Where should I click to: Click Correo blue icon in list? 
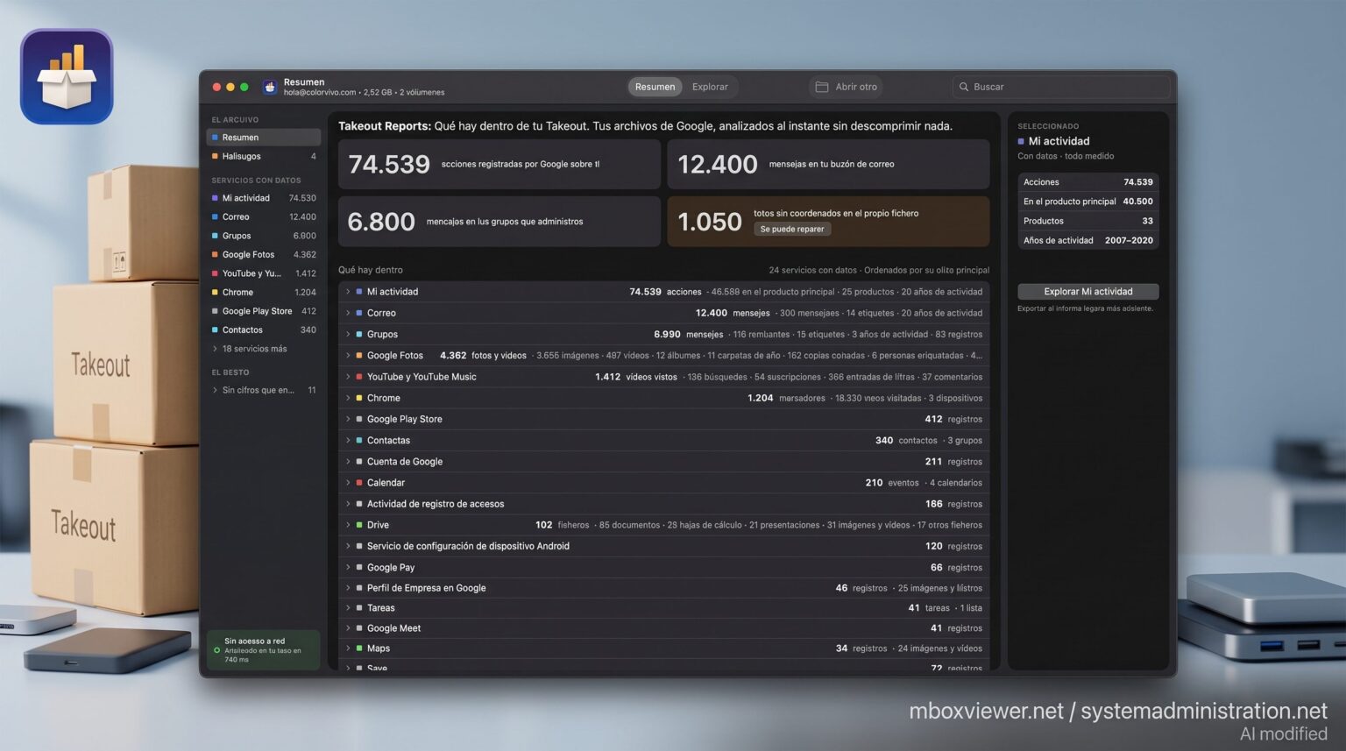click(359, 313)
